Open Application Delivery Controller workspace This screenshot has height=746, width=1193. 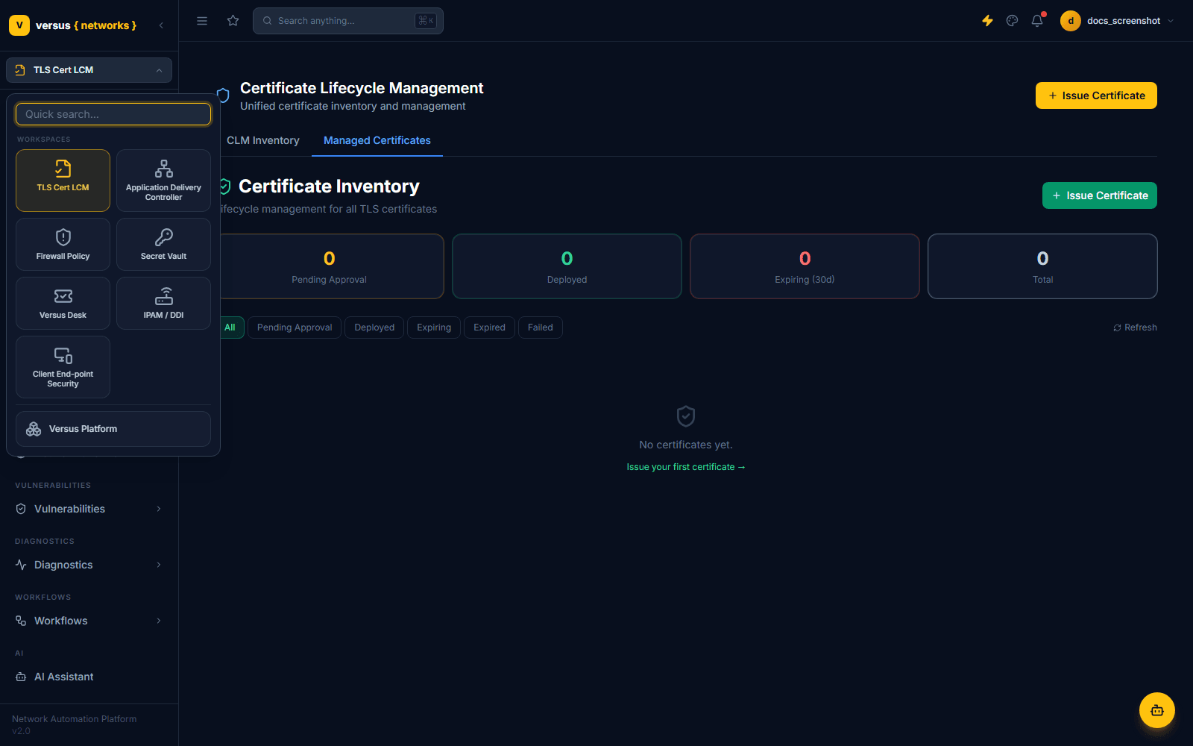163,181
